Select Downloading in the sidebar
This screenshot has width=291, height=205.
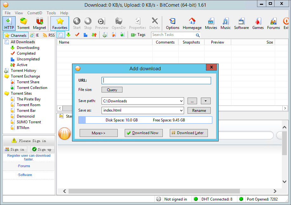coord(28,48)
